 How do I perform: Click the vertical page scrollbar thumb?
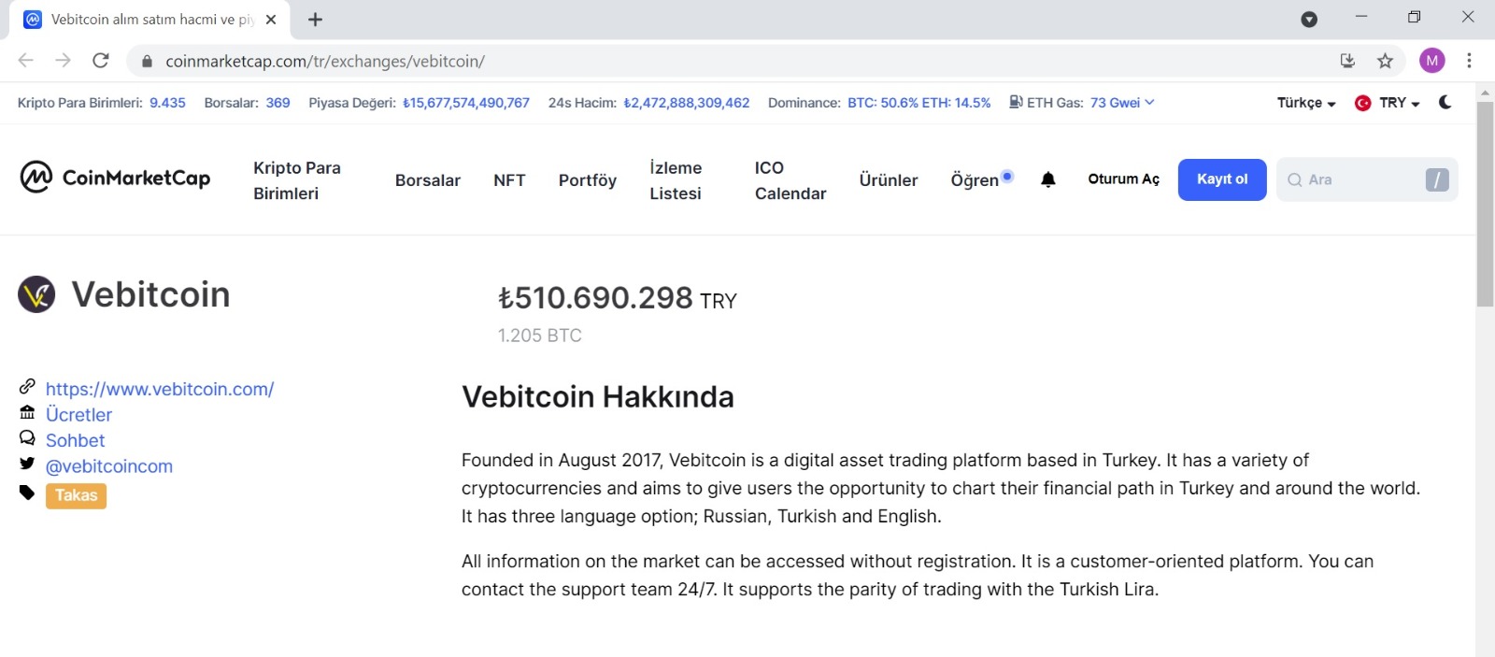click(x=1485, y=203)
